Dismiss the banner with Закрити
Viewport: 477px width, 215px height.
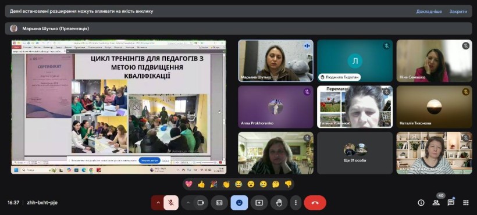458,11
